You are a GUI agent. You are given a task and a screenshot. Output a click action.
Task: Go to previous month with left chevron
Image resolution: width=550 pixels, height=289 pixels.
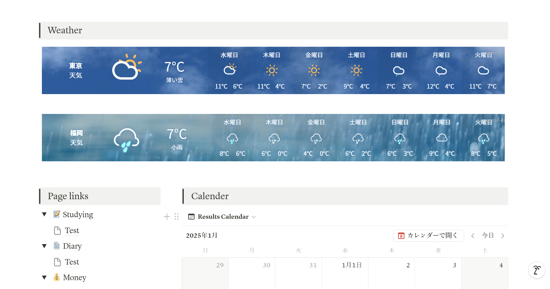point(473,236)
